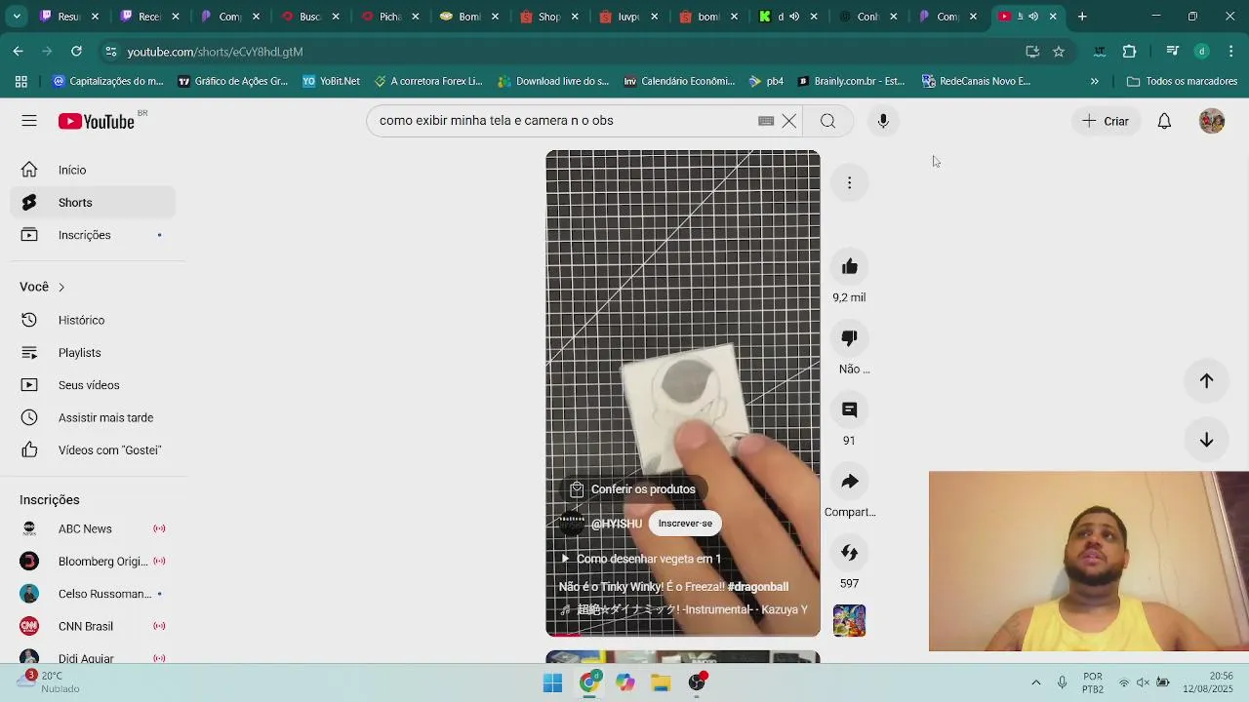Click the search text field
Image resolution: width=1249 pixels, height=702 pixels.
coord(566,121)
